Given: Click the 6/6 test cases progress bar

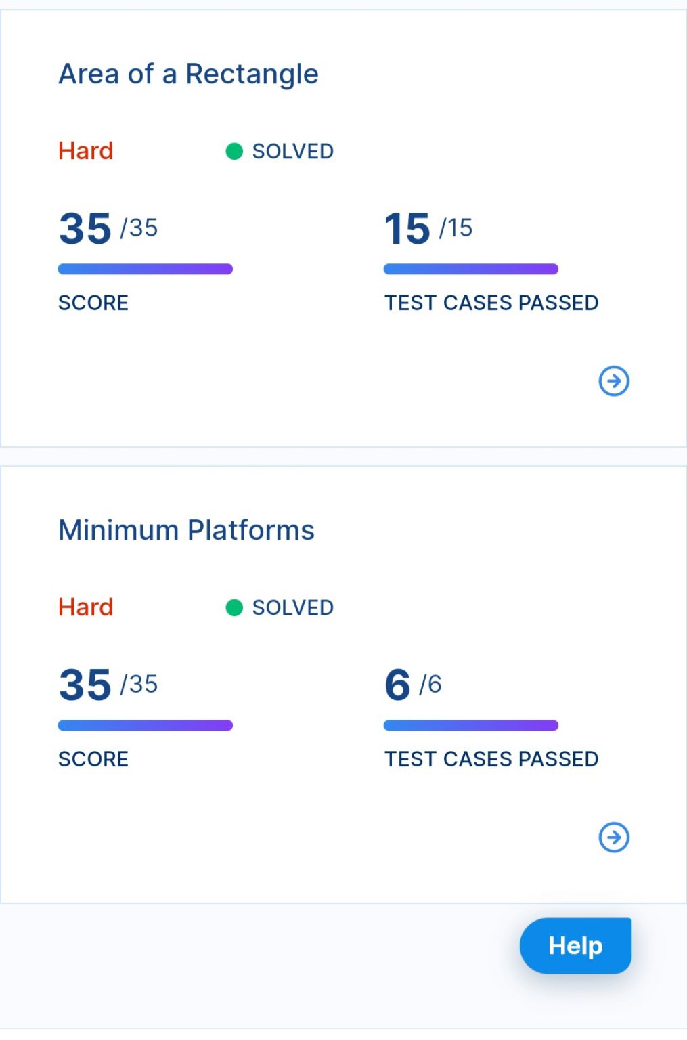Looking at the screenshot, I should pos(471,725).
